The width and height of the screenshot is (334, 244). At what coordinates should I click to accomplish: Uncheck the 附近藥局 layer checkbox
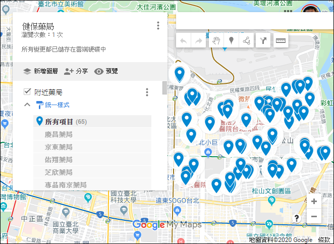point(27,91)
